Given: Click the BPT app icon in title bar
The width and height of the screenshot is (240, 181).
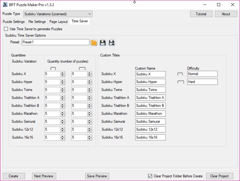Looking at the screenshot, I should tap(5, 5).
